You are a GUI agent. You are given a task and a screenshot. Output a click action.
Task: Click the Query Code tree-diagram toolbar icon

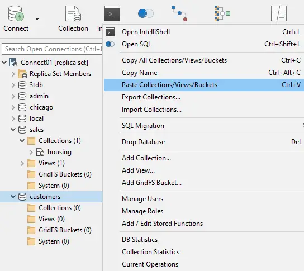click(x=222, y=13)
